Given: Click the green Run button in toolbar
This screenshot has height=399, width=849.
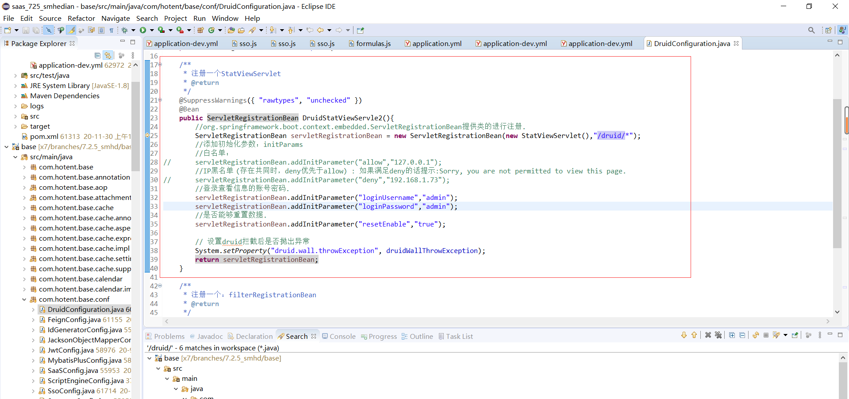Looking at the screenshot, I should pyautogui.click(x=143, y=30).
